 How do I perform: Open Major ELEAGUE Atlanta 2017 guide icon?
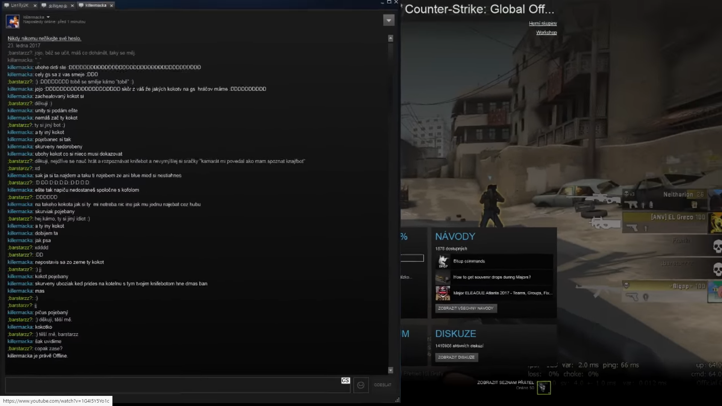tap(443, 293)
